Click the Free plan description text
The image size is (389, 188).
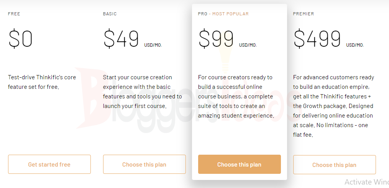tap(42, 82)
